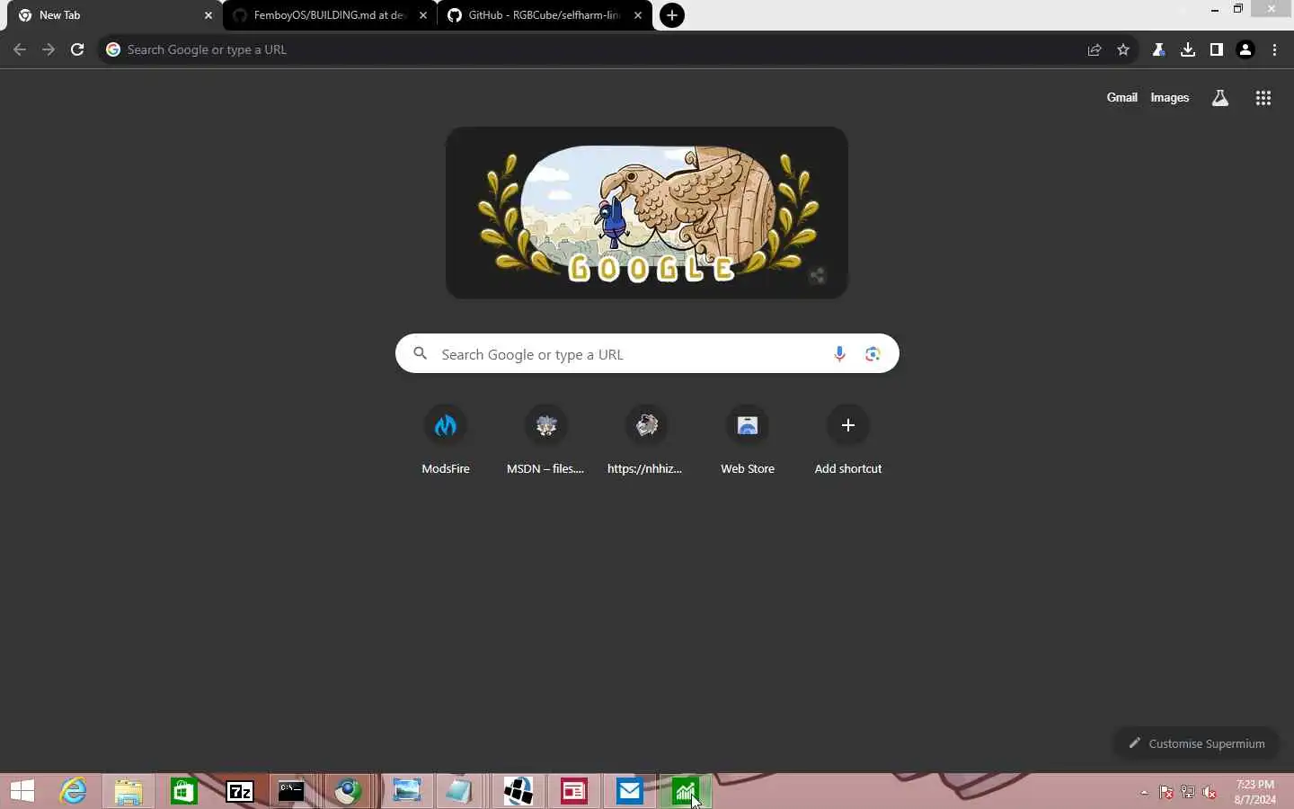This screenshot has width=1294, height=809.
Task: Click the network tray icon
Action: [x=1188, y=792]
